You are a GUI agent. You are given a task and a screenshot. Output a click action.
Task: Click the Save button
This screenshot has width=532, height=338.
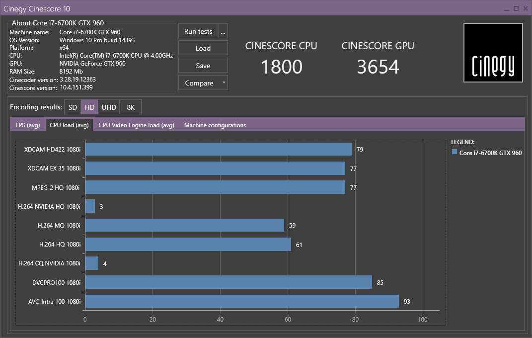tap(203, 66)
